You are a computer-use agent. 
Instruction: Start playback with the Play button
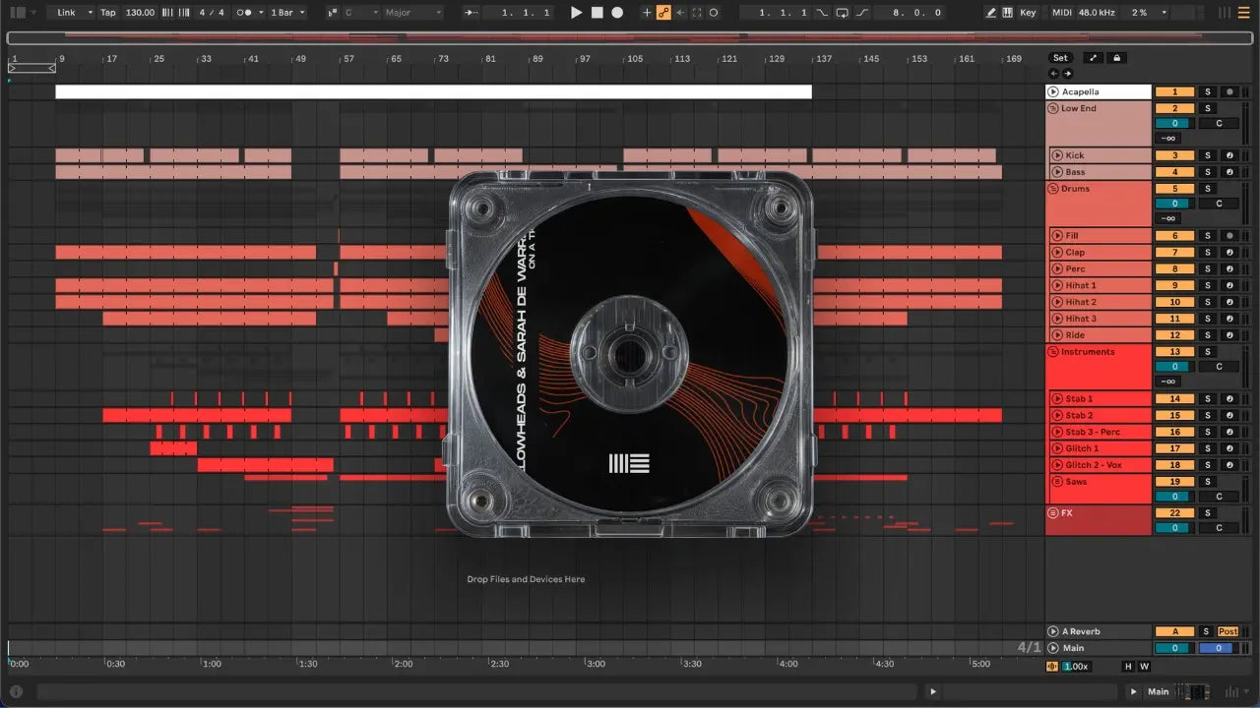[x=577, y=13]
